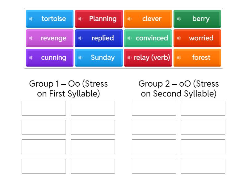
Task: Click speaker icon on Planning tile
Action: pyautogui.click(x=80, y=19)
